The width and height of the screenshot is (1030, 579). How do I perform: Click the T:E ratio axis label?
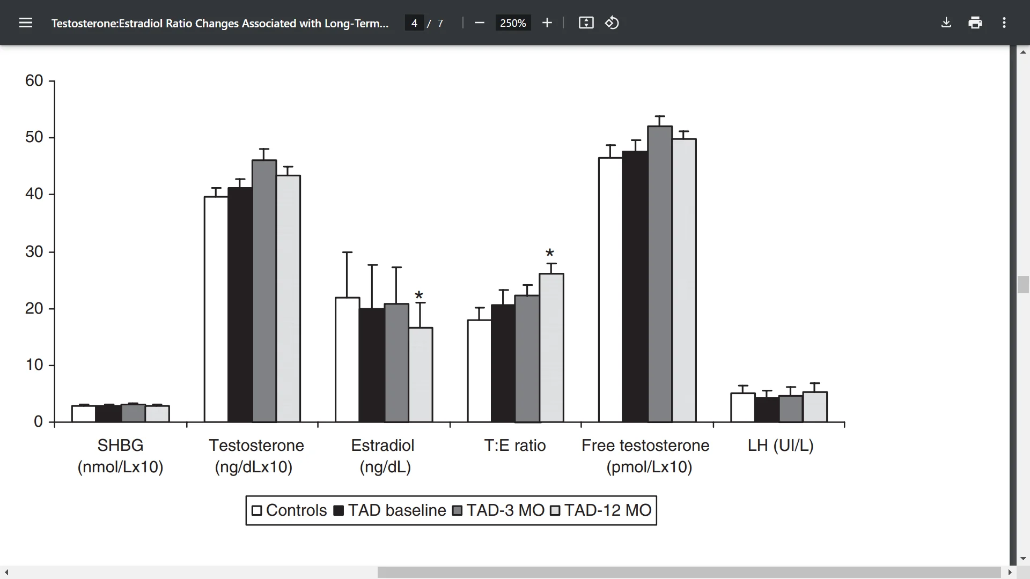(x=515, y=446)
